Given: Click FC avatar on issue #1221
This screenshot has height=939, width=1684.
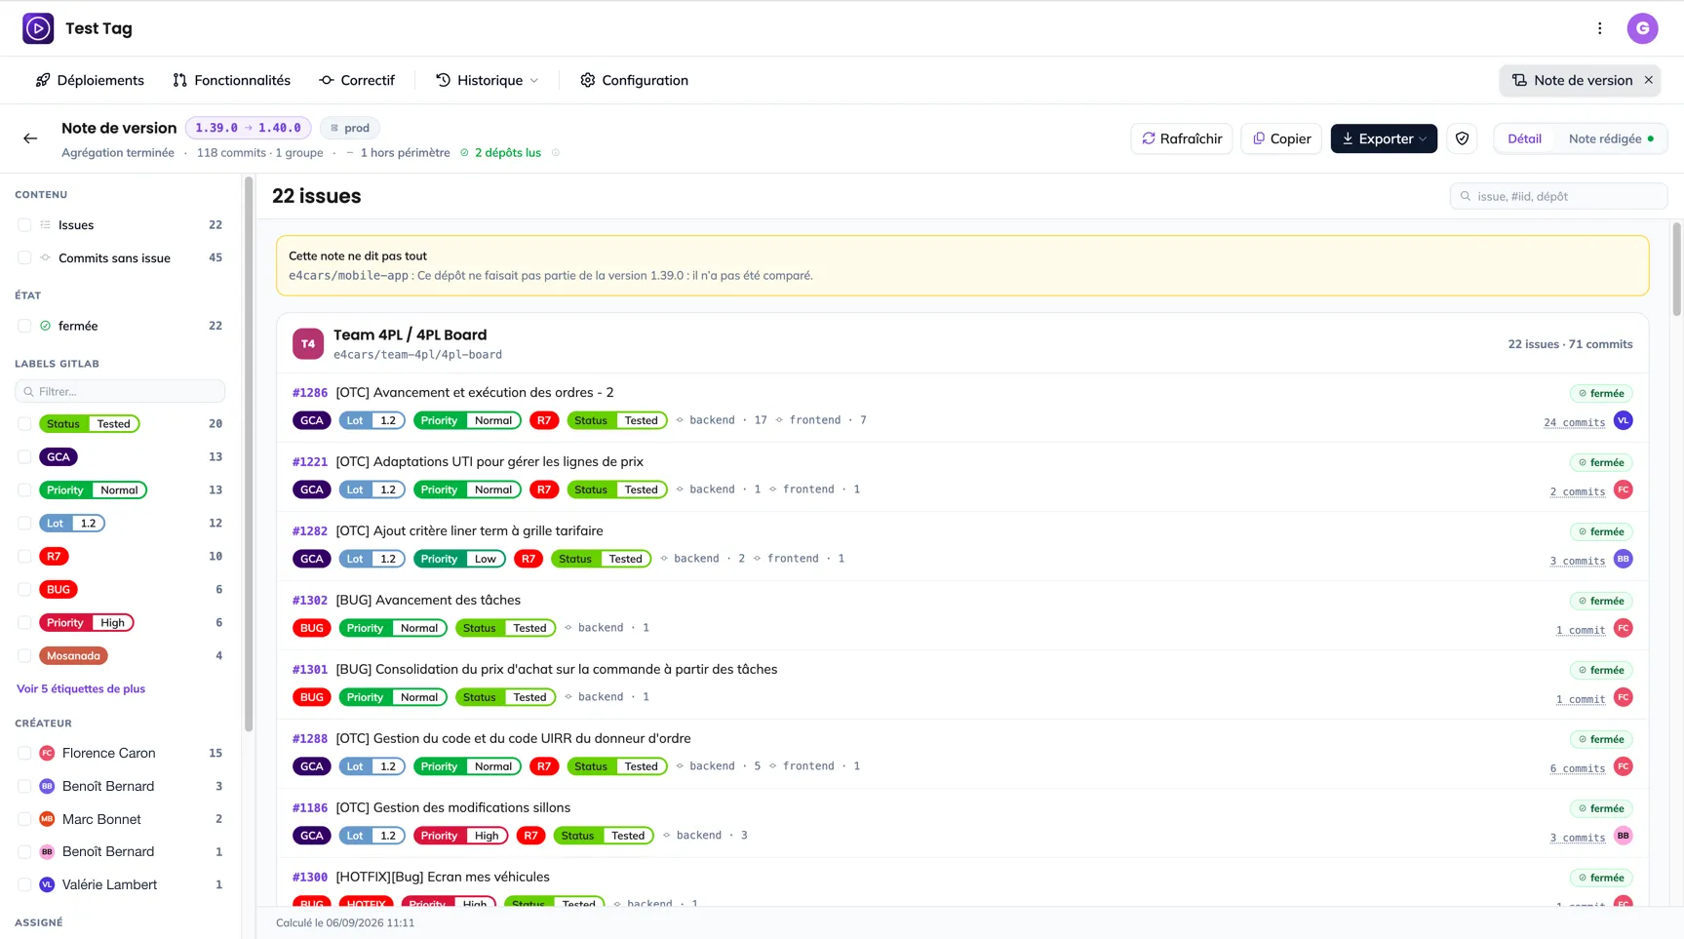Looking at the screenshot, I should click(x=1623, y=489).
